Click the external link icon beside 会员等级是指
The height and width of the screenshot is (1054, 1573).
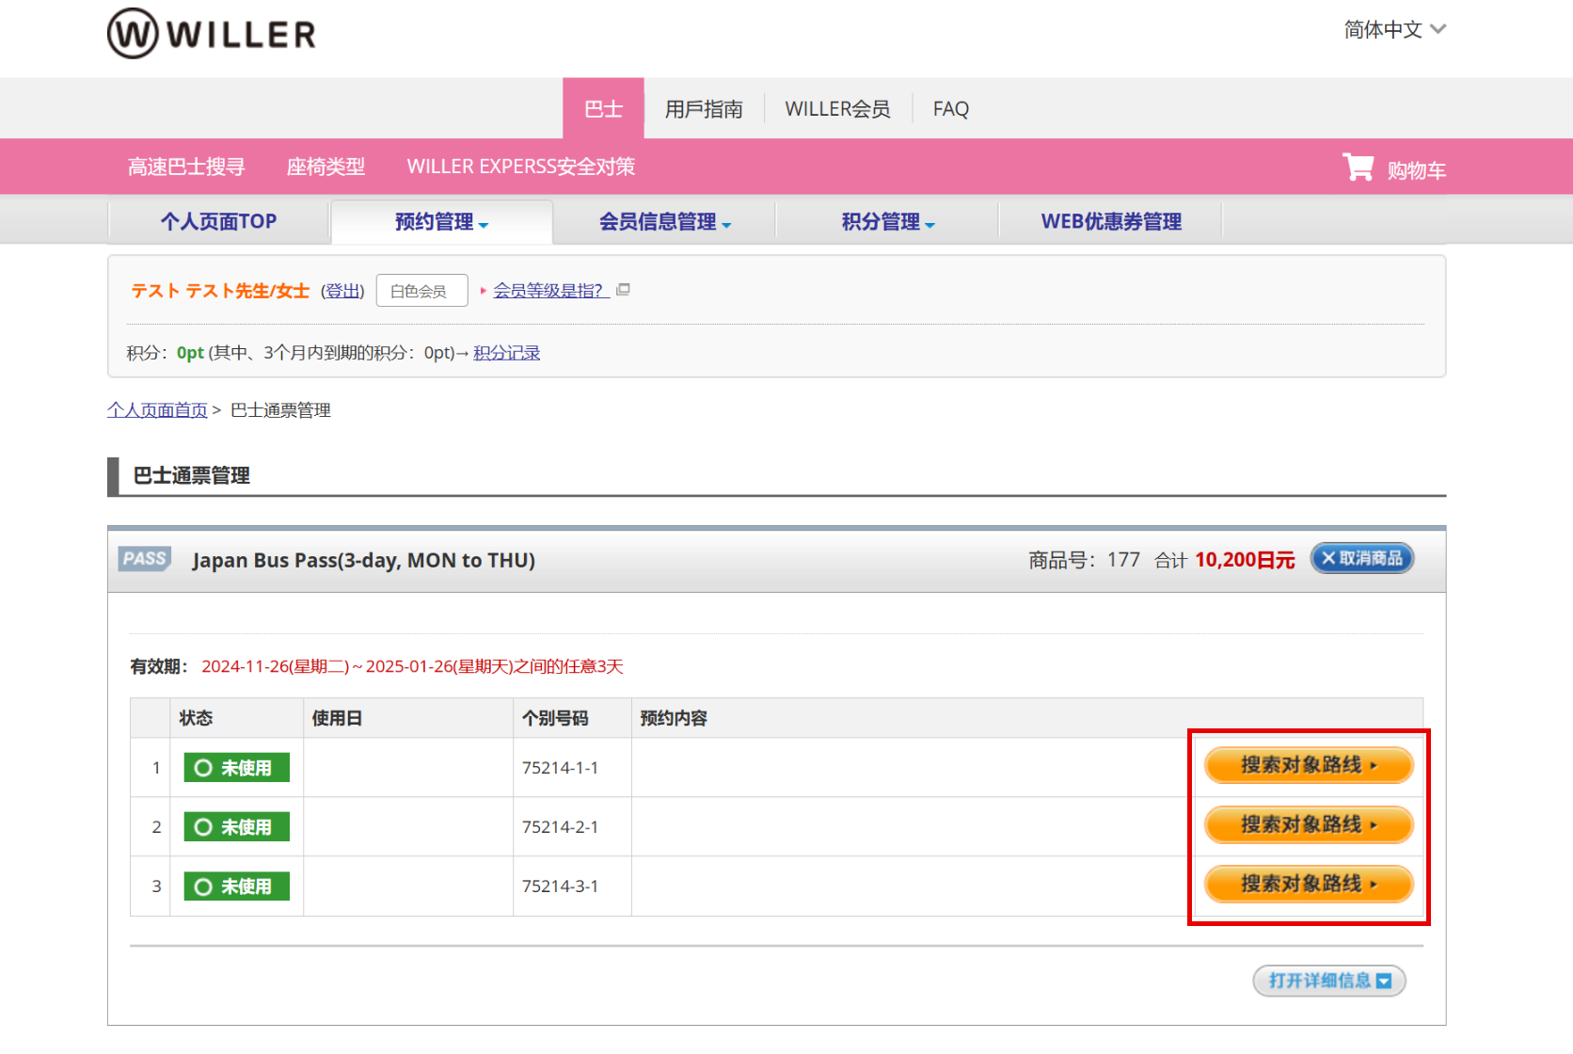pos(623,290)
